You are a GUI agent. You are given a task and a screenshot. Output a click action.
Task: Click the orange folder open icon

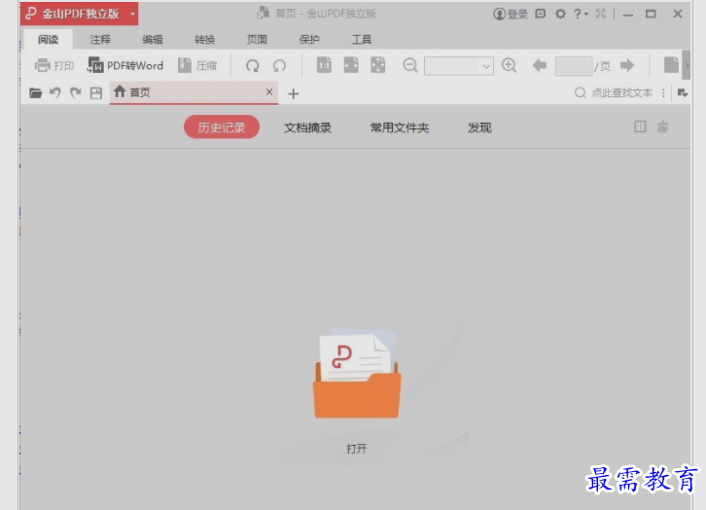(x=357, y=373)
